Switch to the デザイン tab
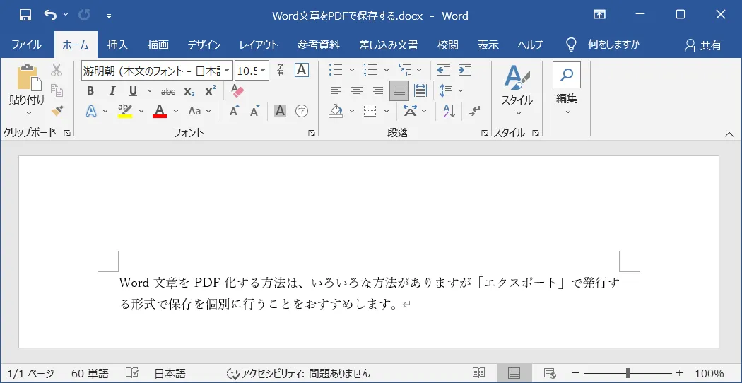 pyautogui.click(x=204, y=45)
